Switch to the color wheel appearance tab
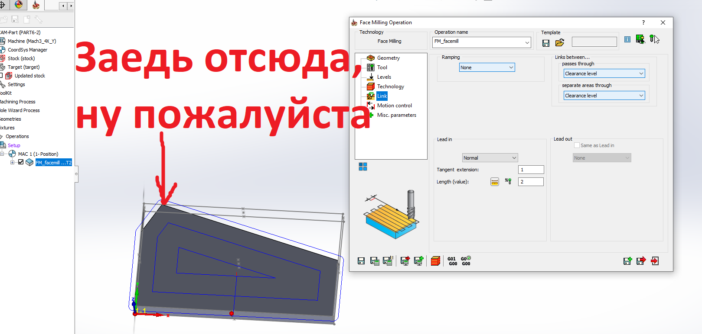Image resolution: width=702 pixels, height=334 pixels. coord(19,5)
